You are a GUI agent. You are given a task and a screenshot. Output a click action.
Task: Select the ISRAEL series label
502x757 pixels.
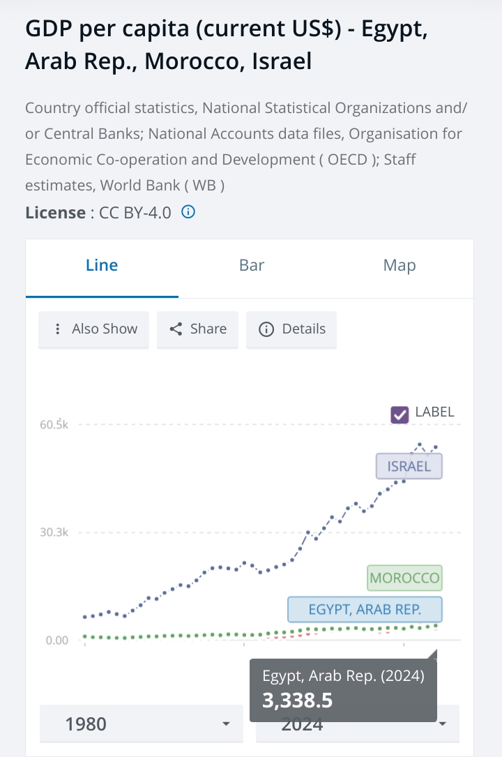point(409,466)
